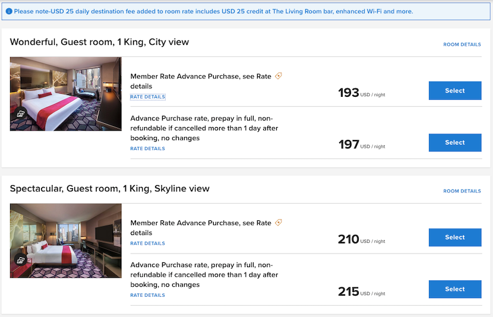This screenshot has height=317, width=493.
Task: Click member rate tag icon for Wonderful room
Action: [x=279, y=76]
